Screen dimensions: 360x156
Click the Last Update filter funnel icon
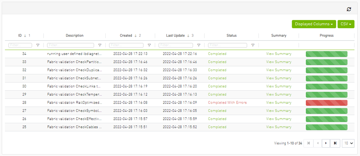click(x=199, y=45)
